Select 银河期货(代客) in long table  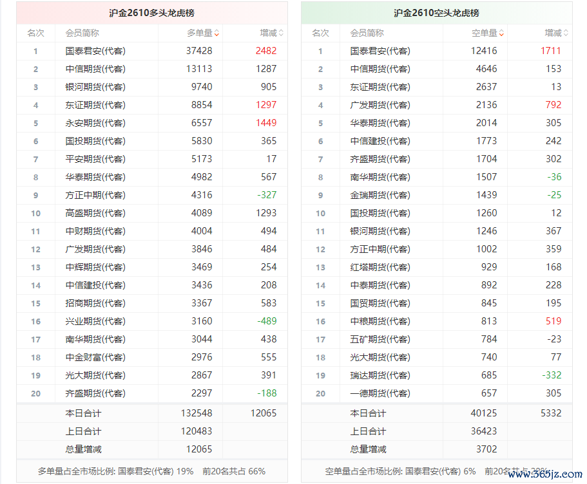coord(95,87)
